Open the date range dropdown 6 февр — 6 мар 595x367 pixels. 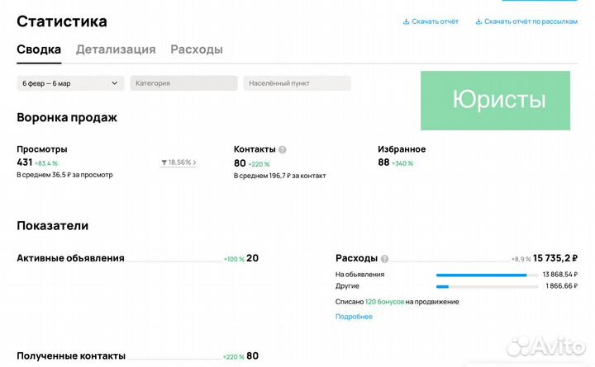pos(70,83)
